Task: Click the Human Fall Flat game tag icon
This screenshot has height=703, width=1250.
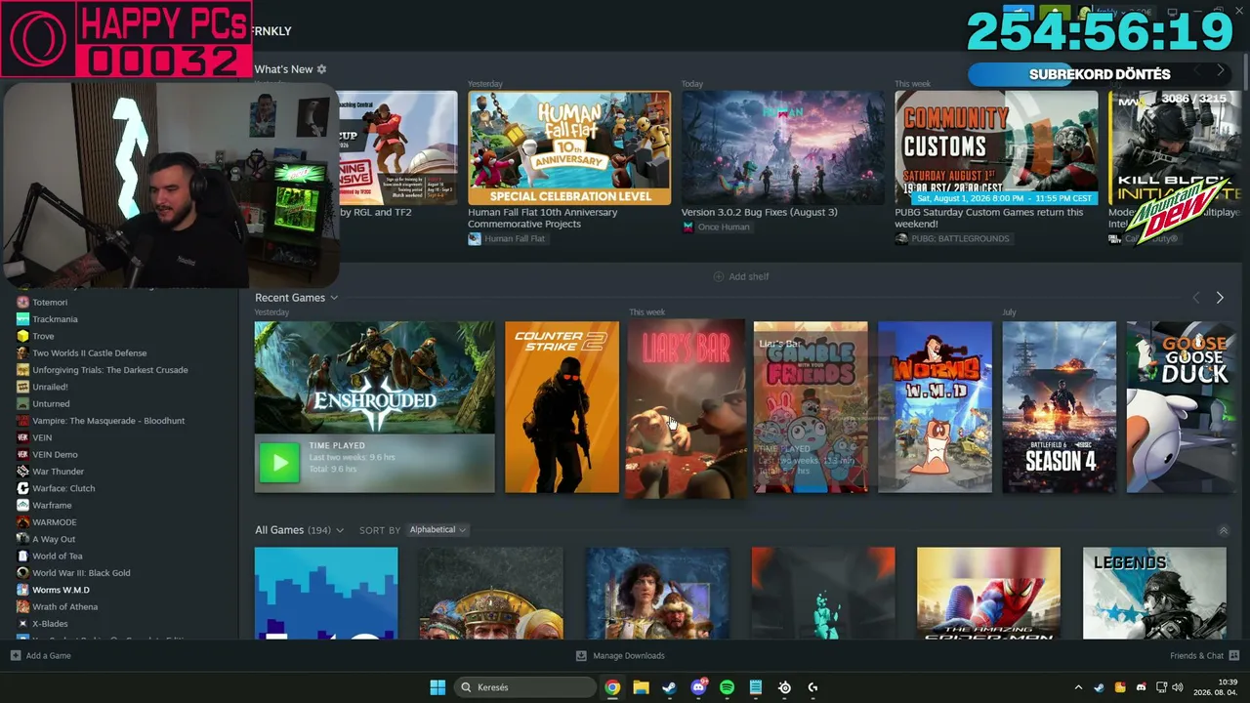Action: pos(475,238)
